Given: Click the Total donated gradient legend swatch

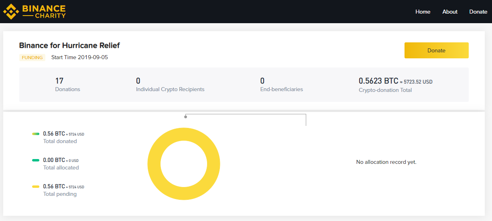Looking at the screenshot, I should (x=36, y=134).
